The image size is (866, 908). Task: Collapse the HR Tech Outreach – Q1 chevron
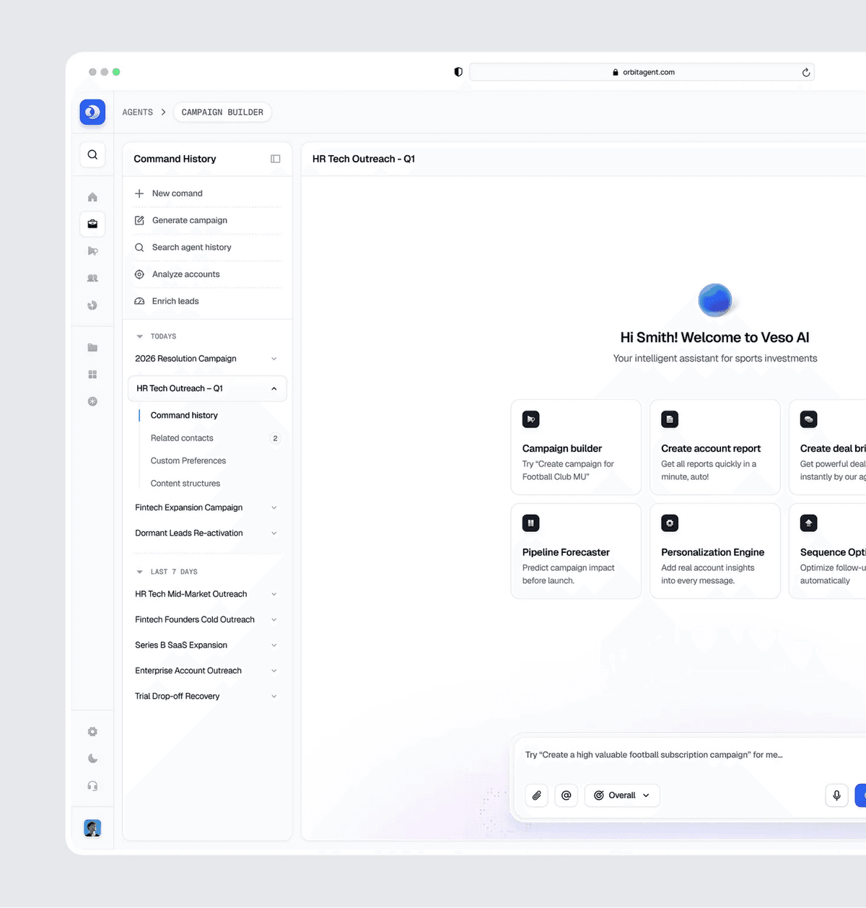pos(274,388)
